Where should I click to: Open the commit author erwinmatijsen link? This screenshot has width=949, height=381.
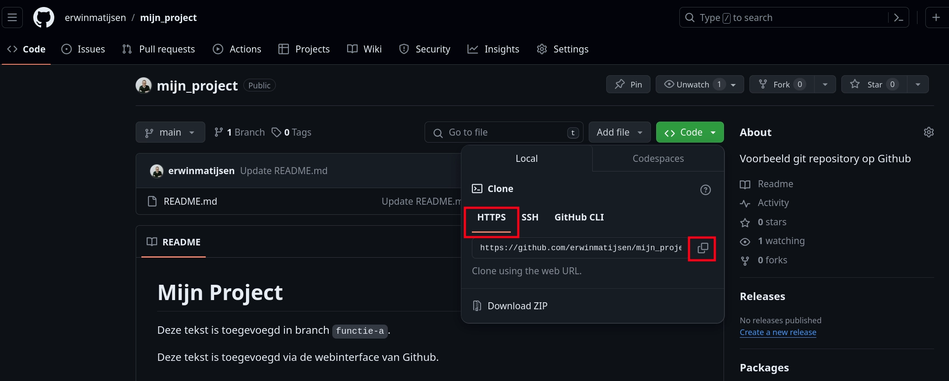click(x=201, y=171)
